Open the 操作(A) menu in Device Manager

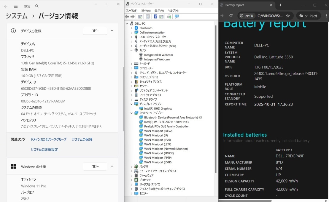click(x=146, y=11)
